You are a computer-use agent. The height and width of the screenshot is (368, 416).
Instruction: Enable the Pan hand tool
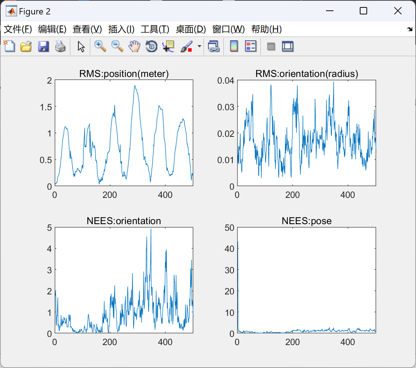(134, 46)
